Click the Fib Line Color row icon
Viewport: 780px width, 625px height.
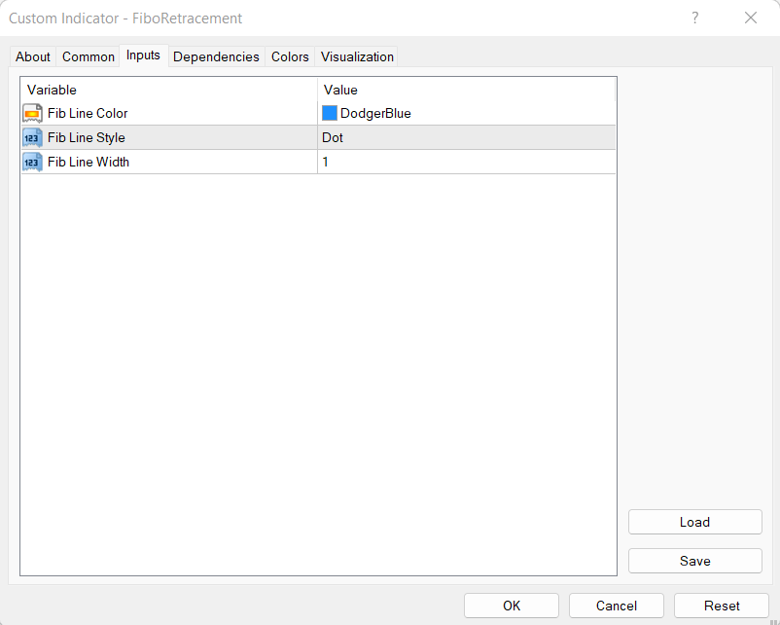click(x=32, y=113)
